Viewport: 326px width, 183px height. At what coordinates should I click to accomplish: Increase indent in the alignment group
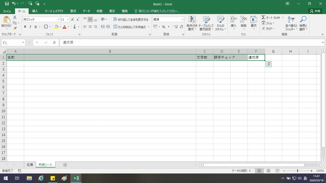[x=108, y=27]
